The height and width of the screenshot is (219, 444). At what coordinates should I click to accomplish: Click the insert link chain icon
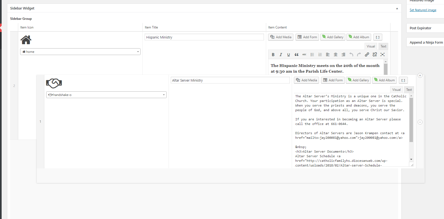367,54
